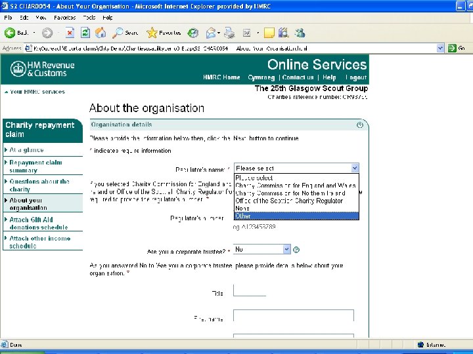Open the address bar dropdown arrow

click(x=440, y=48)
